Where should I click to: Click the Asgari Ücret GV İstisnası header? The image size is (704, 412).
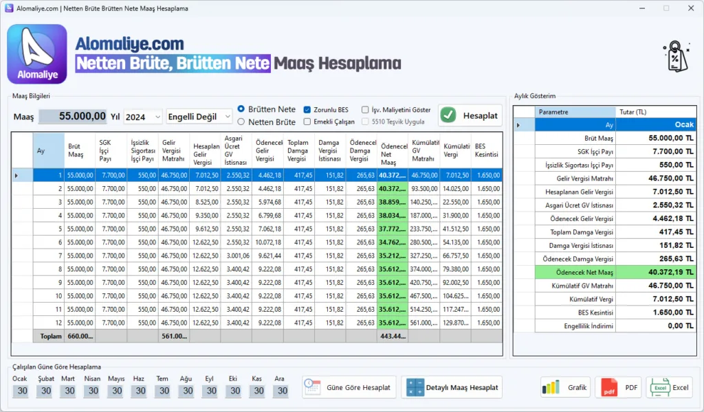(x=236, y=150)
